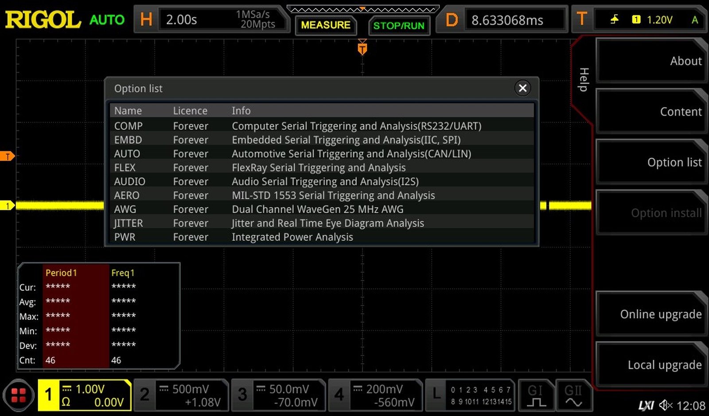This screenshot has width=709, height=416.
Task: Click the LXI network status icon
Action: (x=646, y=405)
